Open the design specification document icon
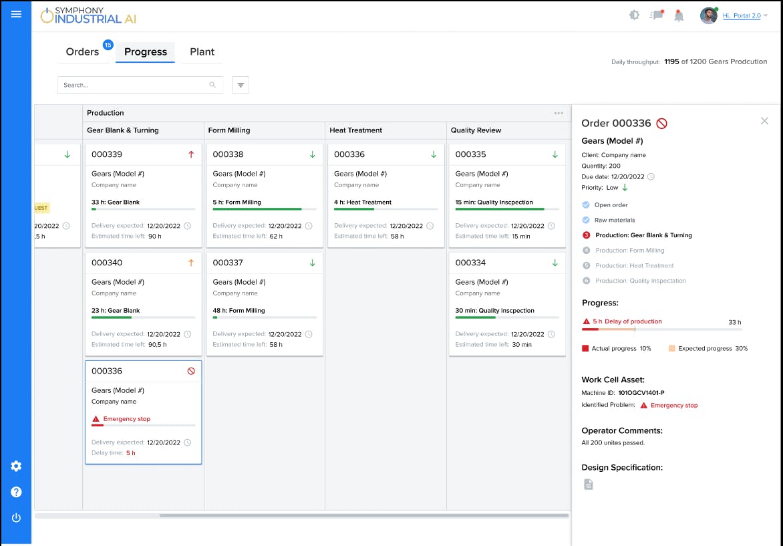 click(589, 485)
